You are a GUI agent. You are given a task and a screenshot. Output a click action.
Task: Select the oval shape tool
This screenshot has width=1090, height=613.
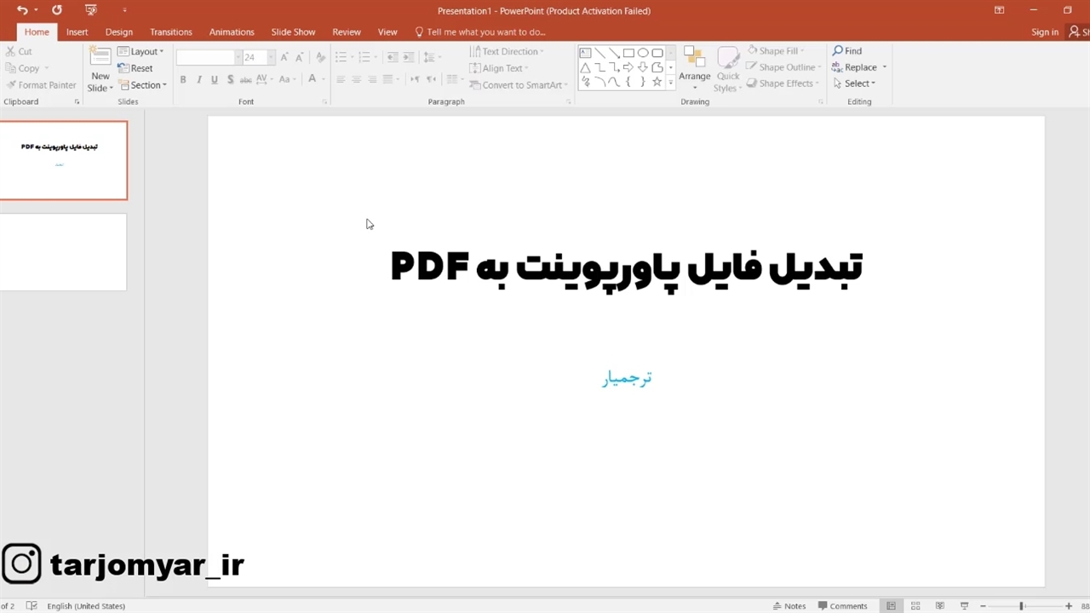click(643, 53)
